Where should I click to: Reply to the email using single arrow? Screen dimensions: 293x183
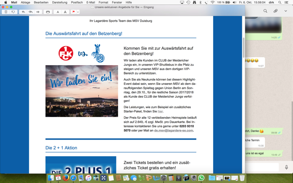23,12
